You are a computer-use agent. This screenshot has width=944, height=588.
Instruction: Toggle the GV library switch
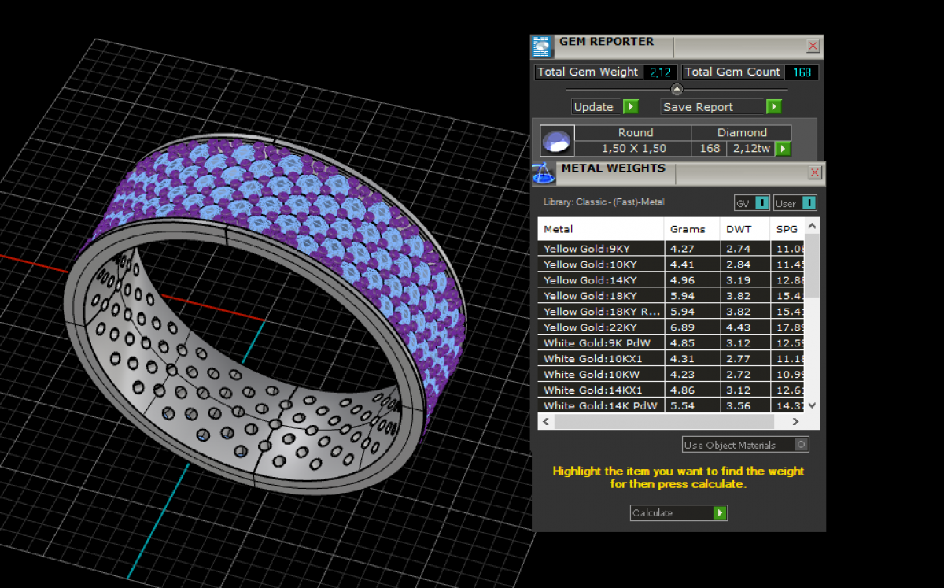pos(761,203)
